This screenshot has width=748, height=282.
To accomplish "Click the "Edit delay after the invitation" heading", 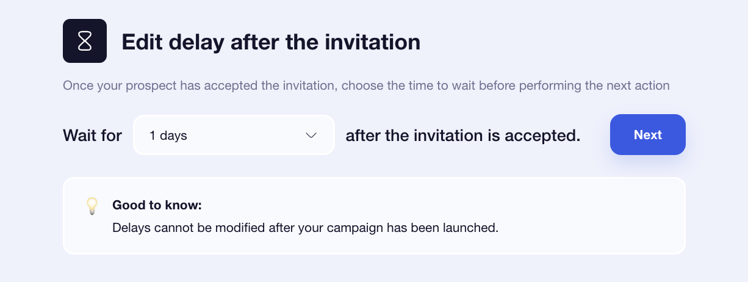I will 271,42.
